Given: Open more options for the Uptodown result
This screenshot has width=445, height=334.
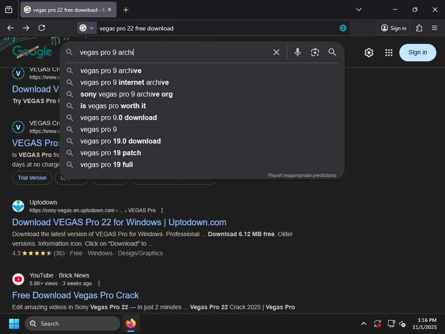Looking at the screenshot, I should (162, 210).
